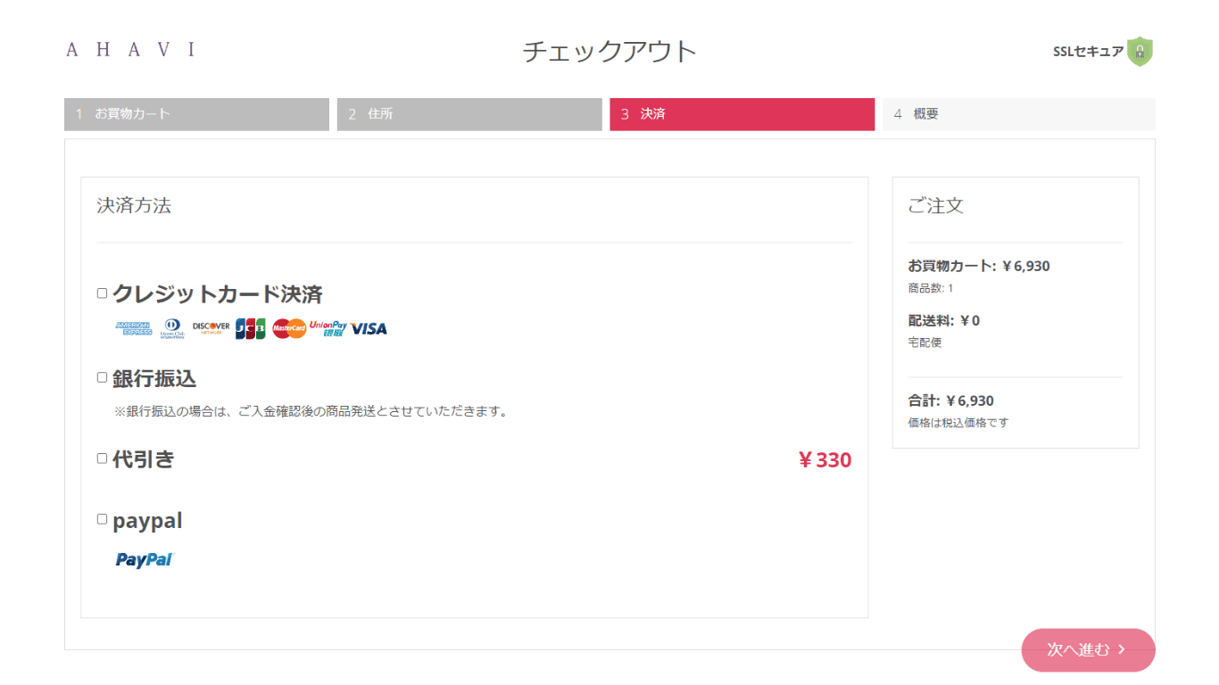Click the Discover card logo
Screen dimensions: 1219x685
click(x=211, y=328)
